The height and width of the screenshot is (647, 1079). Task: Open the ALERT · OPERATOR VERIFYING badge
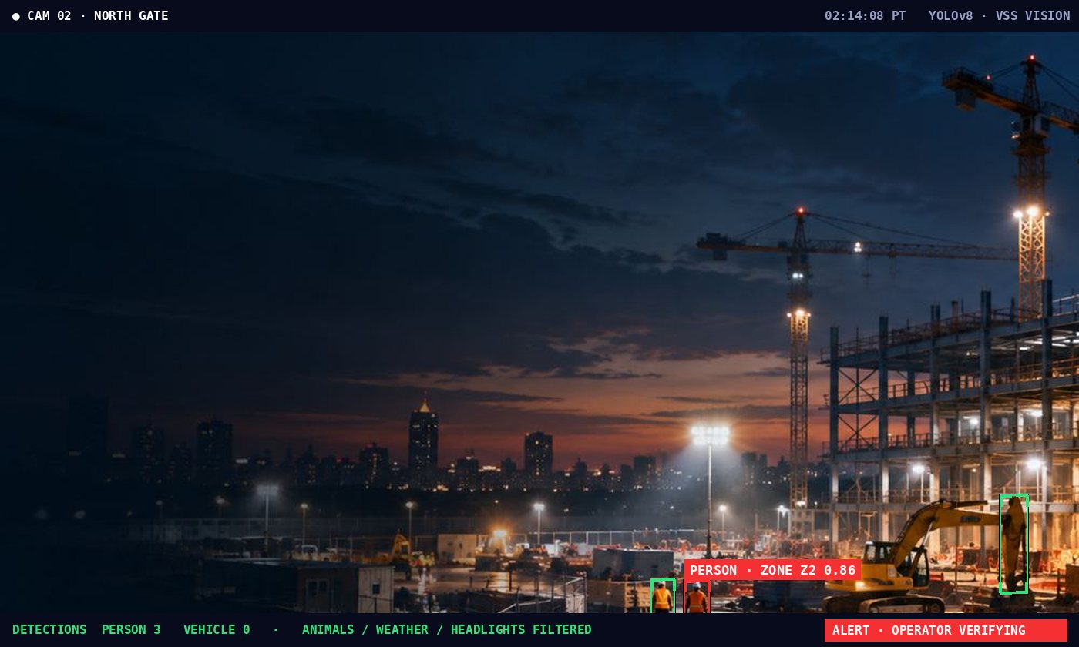(946, 630)
